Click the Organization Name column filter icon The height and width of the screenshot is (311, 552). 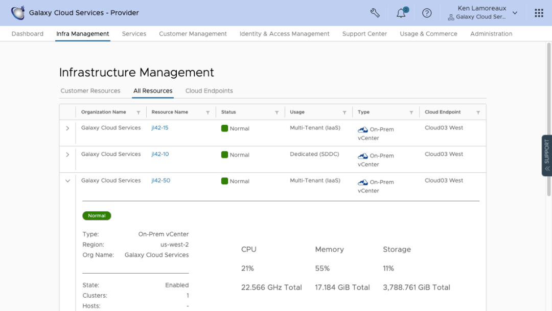(x=139, y=113)
